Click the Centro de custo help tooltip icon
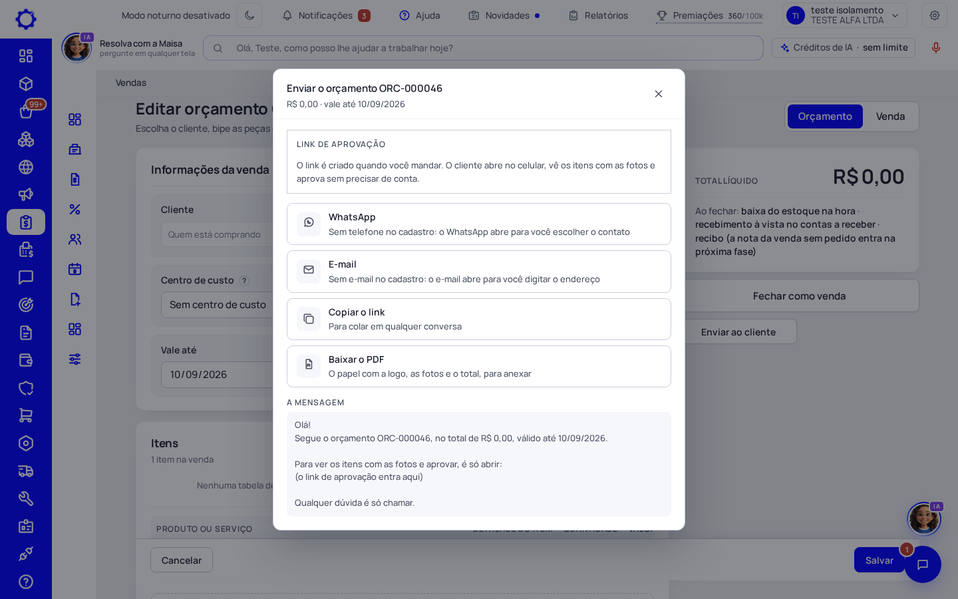This screenshot has width=958, height=599. click(x=244, y=281)
